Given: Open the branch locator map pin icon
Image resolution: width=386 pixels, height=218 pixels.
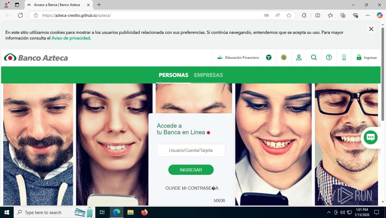Looking at the screenshot, I should 299,58.
